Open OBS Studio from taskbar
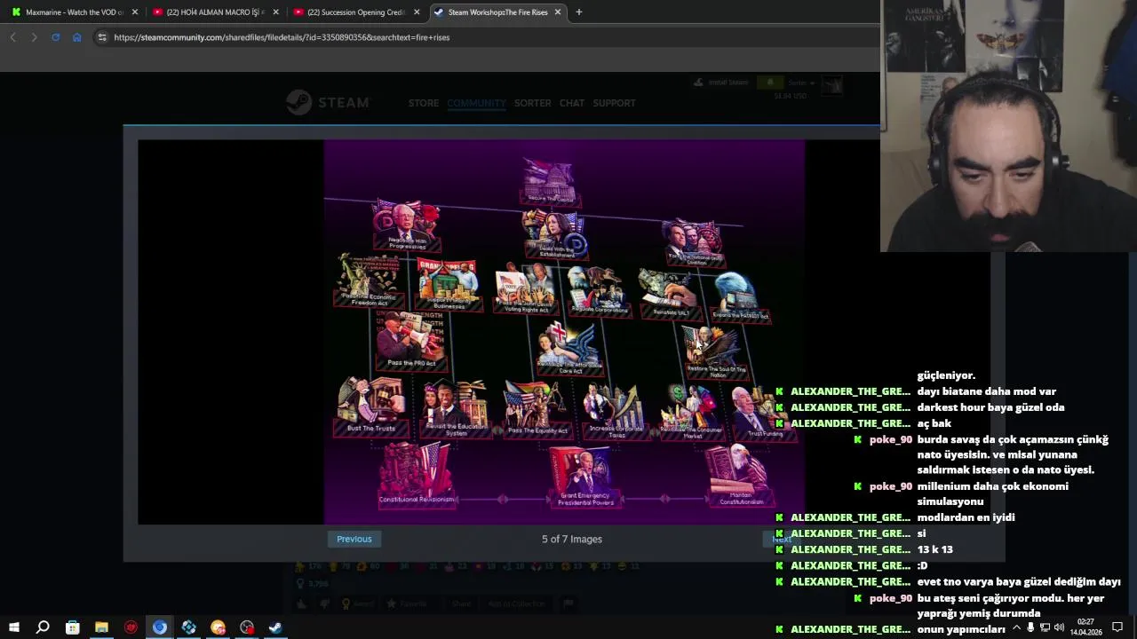The height and width of the screenshot is (639, 1137). (x=247, y=627)
